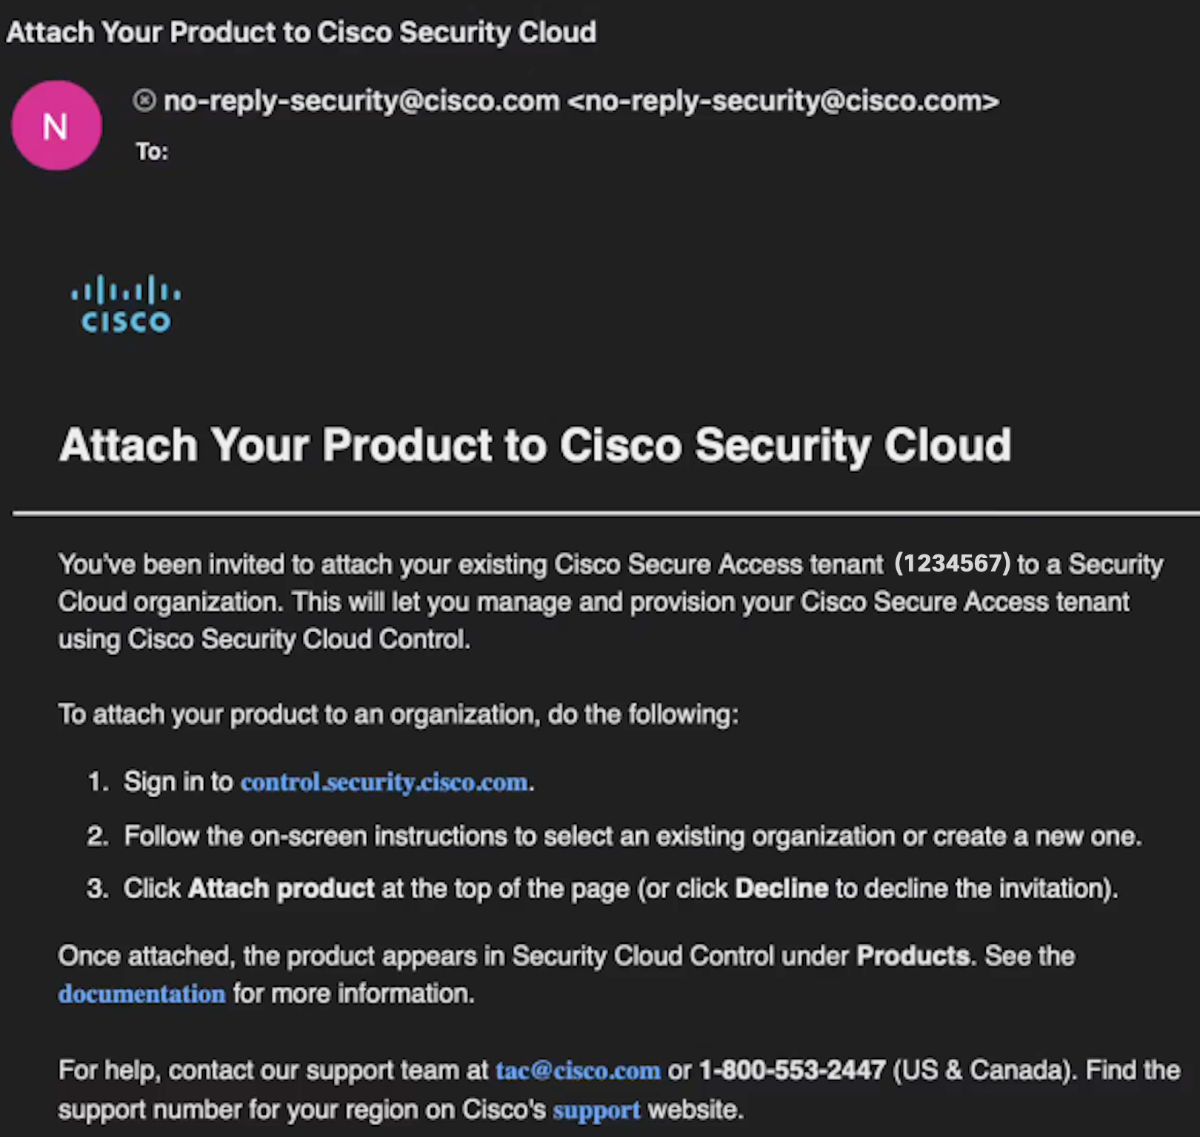Open the control.security.cisco.com link
Viewport: 1200px width, 1137px height.
[384, 782]
